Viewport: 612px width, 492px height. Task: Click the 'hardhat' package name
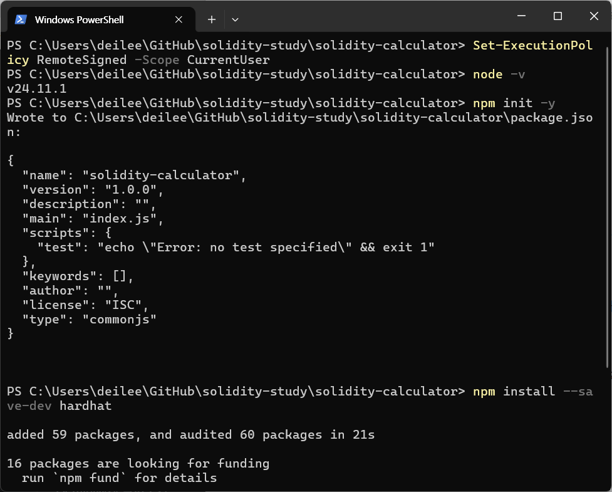(85, 406)
